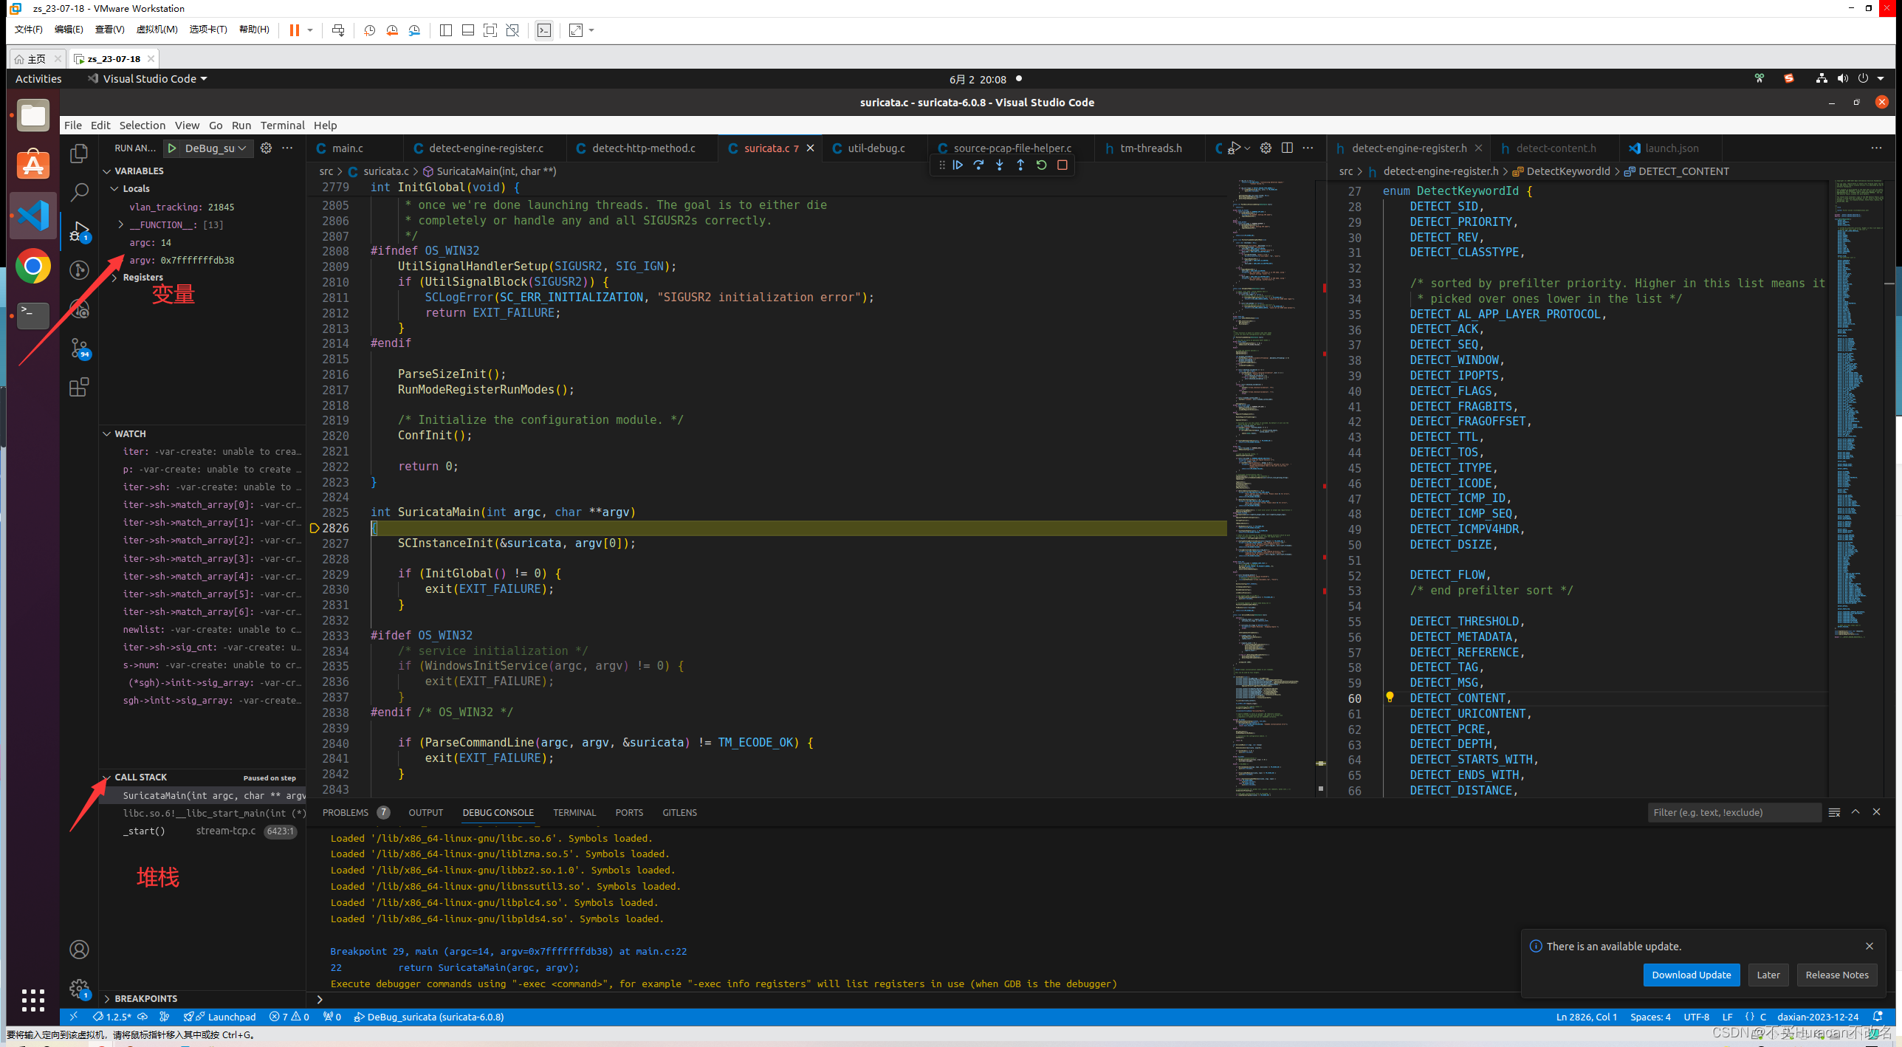Screen dimensions: 1902x1047
Task: Open the DeBug_su configuration dropdown
Action: (x=215, y=148)
